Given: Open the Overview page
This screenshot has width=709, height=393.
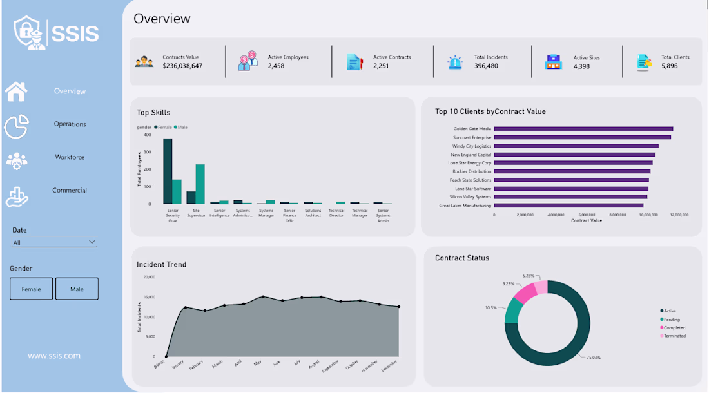Looking at the screenshot, I should point(70,91).
